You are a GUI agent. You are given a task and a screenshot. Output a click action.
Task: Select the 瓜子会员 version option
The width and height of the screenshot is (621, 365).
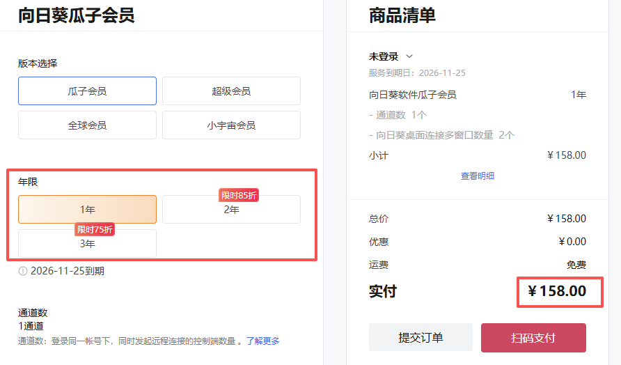point(87,91)
